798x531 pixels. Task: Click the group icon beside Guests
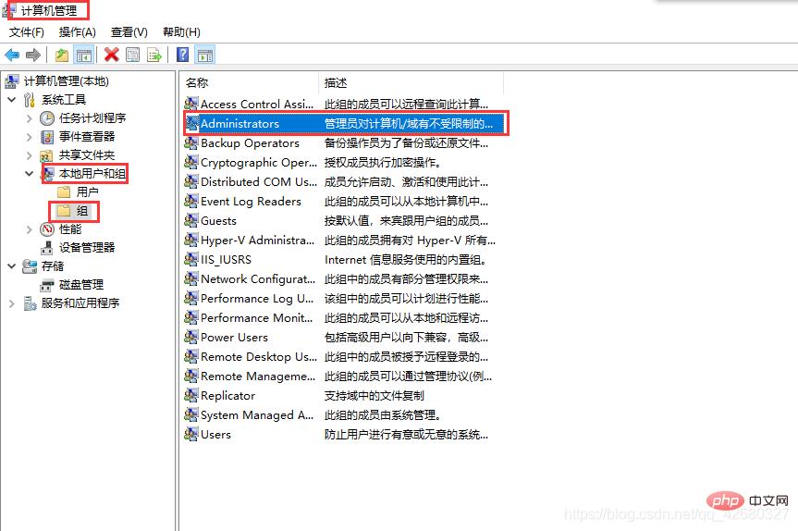[x=190, y=220]
